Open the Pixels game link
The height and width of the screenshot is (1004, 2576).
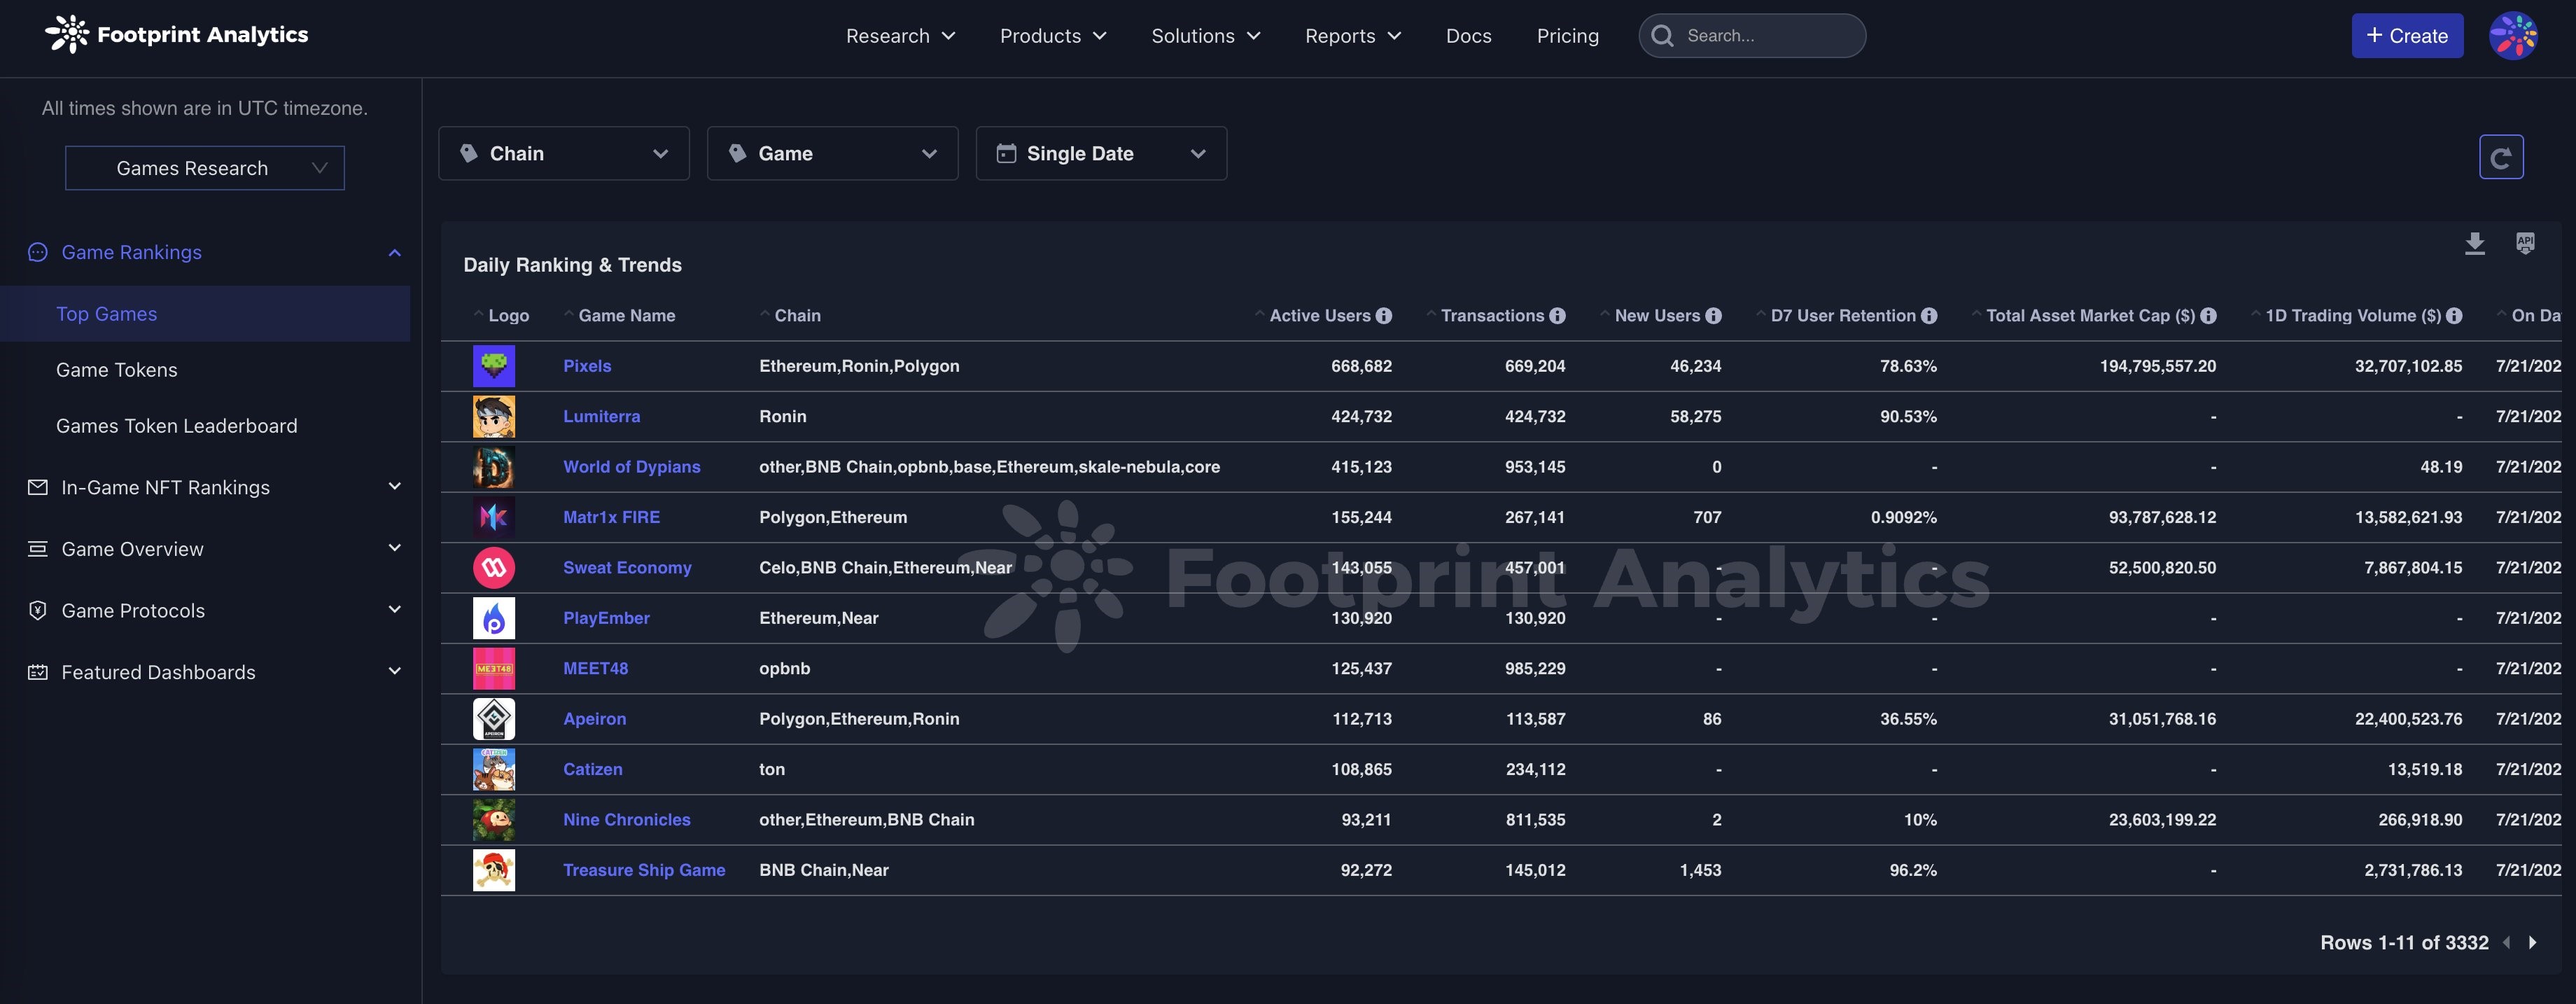coord(587,366)
